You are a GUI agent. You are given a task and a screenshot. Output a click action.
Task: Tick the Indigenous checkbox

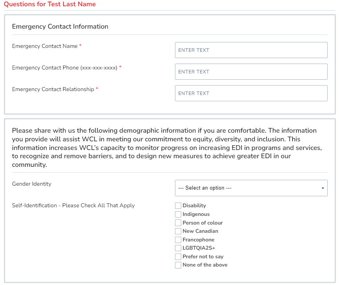coord(178,214)
